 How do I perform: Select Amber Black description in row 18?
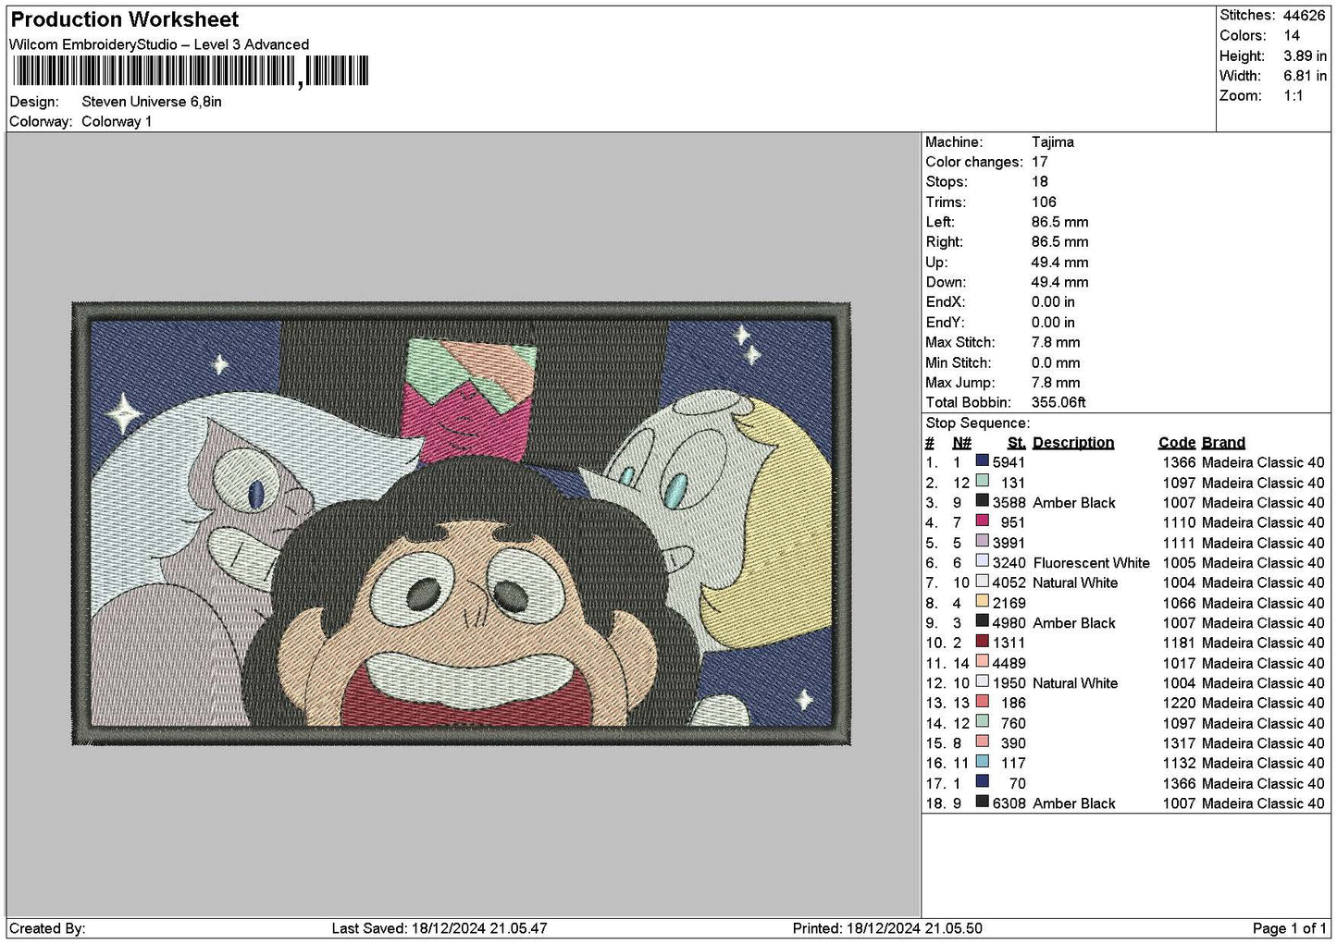(1074, 803)
